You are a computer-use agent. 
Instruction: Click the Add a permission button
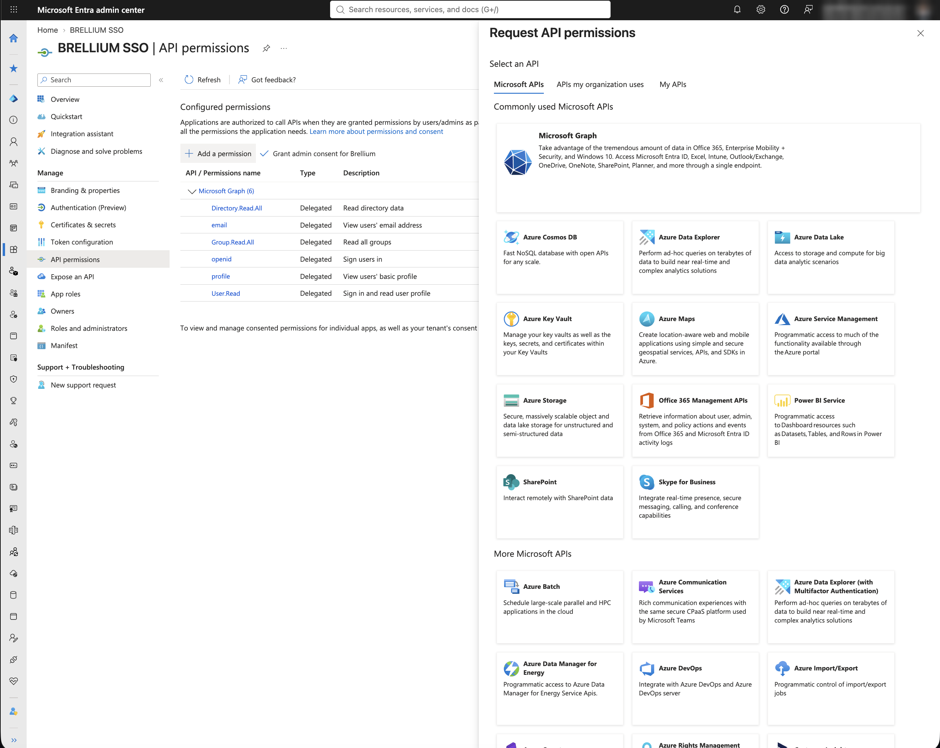tap(218, 153)
